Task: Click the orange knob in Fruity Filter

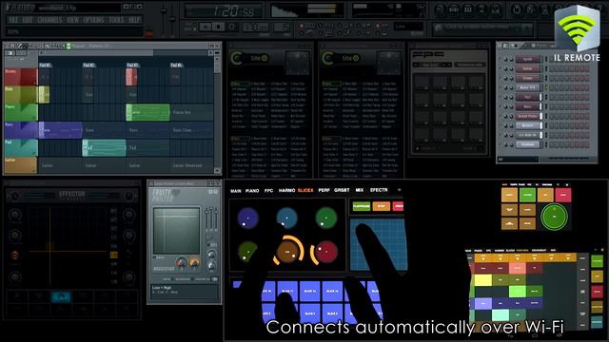Action: tap(194, 263)
